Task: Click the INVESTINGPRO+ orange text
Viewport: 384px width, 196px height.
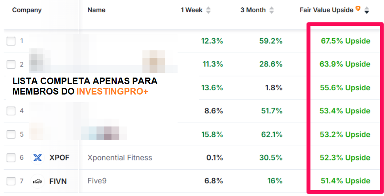Action: click(112, 91)
